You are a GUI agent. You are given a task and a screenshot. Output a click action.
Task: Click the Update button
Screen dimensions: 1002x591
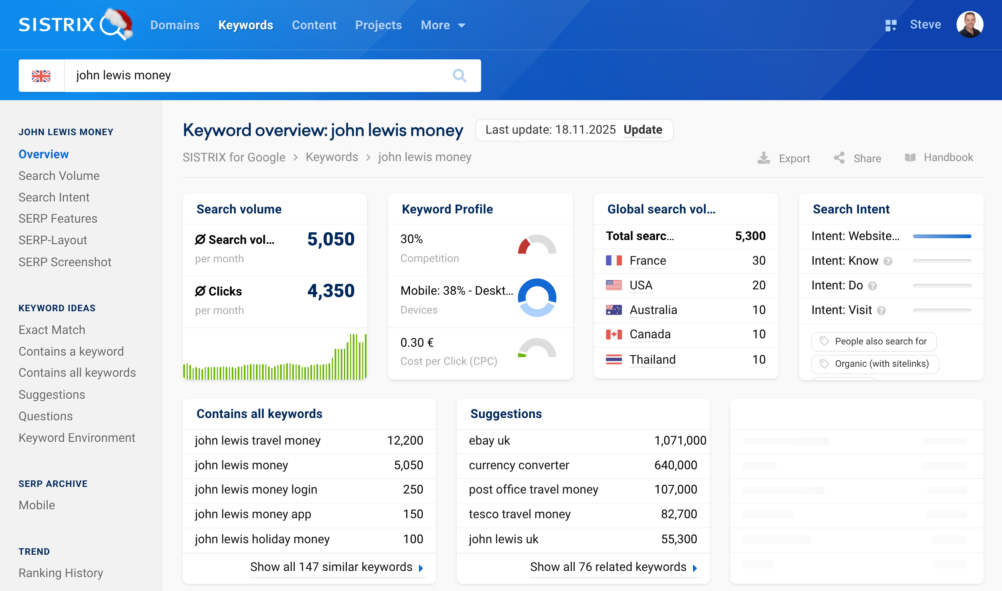pyautogui.click(x=642, y=130)
